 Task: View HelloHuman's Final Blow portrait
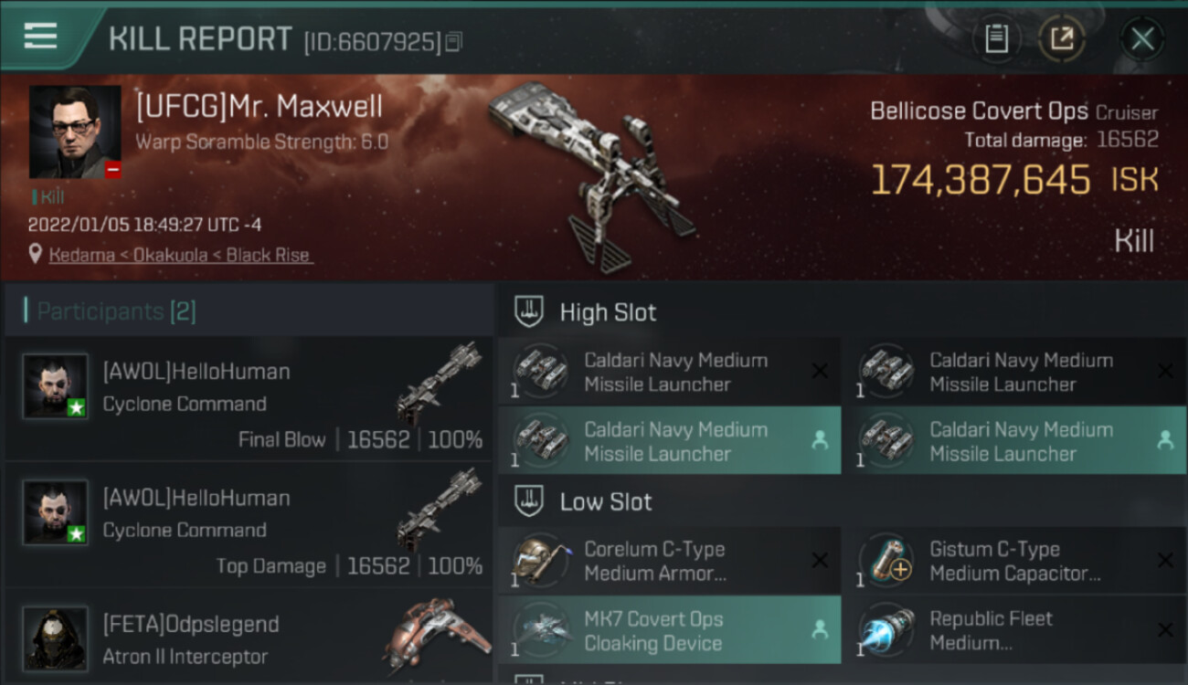(x=56, y=386)
